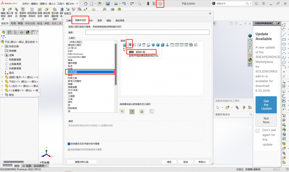
Task: Open the 工具(T) menu
Action: click(61, 3)
